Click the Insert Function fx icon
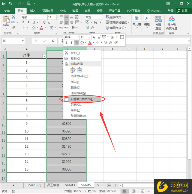This screenshot has height=194, width=192. coord(53,41)
